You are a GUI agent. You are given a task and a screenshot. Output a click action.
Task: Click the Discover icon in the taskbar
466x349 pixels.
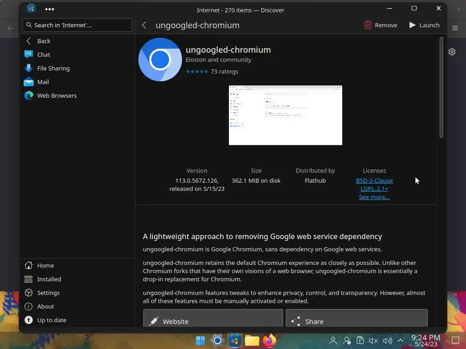pyautogui.click(x=234, y=340)
